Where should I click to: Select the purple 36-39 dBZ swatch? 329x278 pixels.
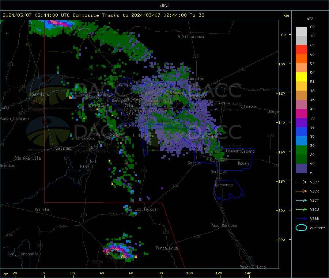click(301, 123)
